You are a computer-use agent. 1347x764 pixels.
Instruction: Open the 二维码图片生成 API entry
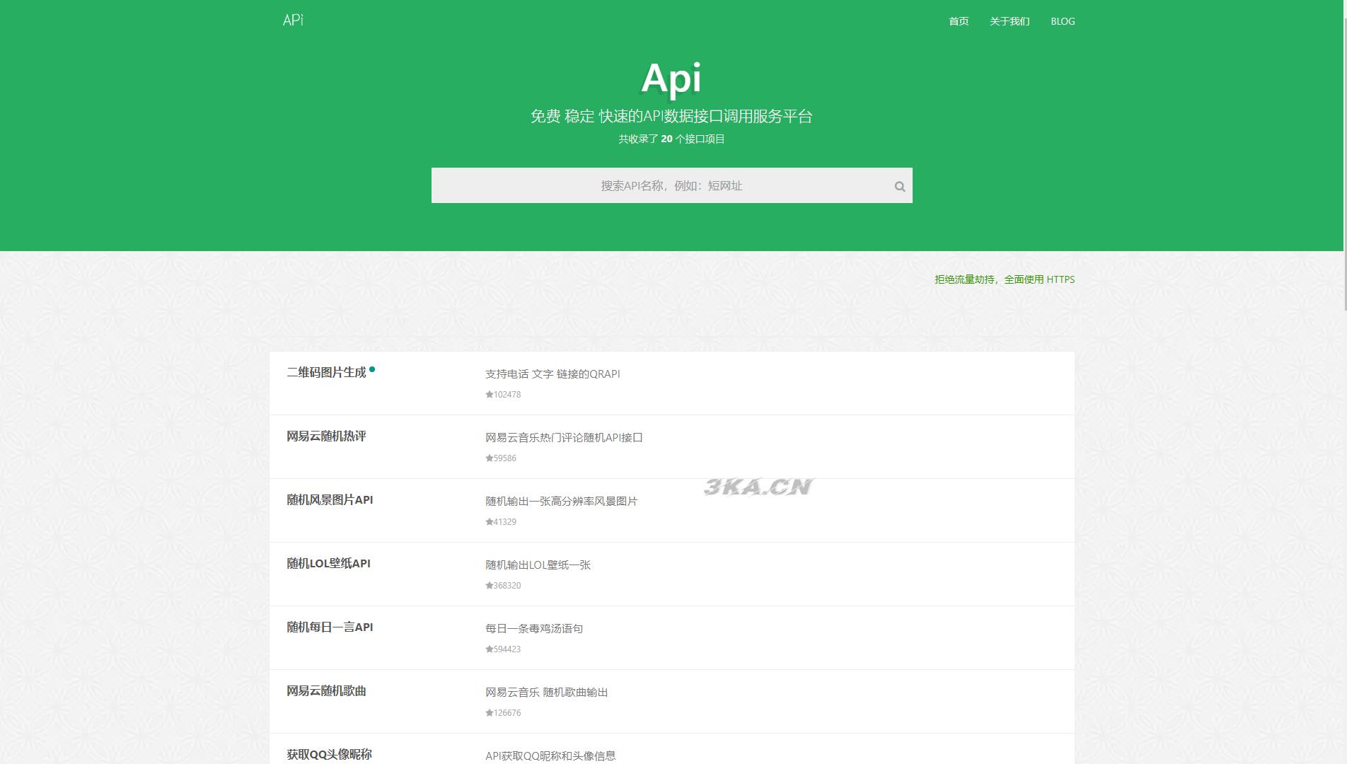326,372
